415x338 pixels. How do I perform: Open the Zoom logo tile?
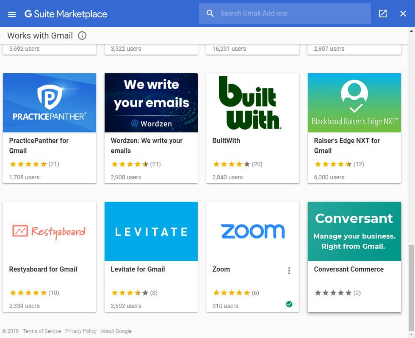253,231
